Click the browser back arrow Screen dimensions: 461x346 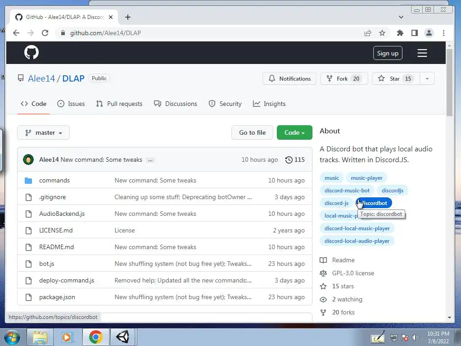(x=16, y=33)
